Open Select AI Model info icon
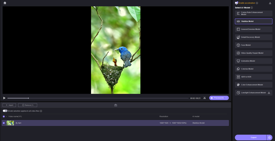 tap(252, 8)
